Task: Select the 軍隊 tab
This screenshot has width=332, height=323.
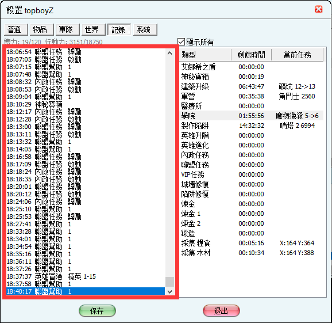Action: (x=68, y=29)
